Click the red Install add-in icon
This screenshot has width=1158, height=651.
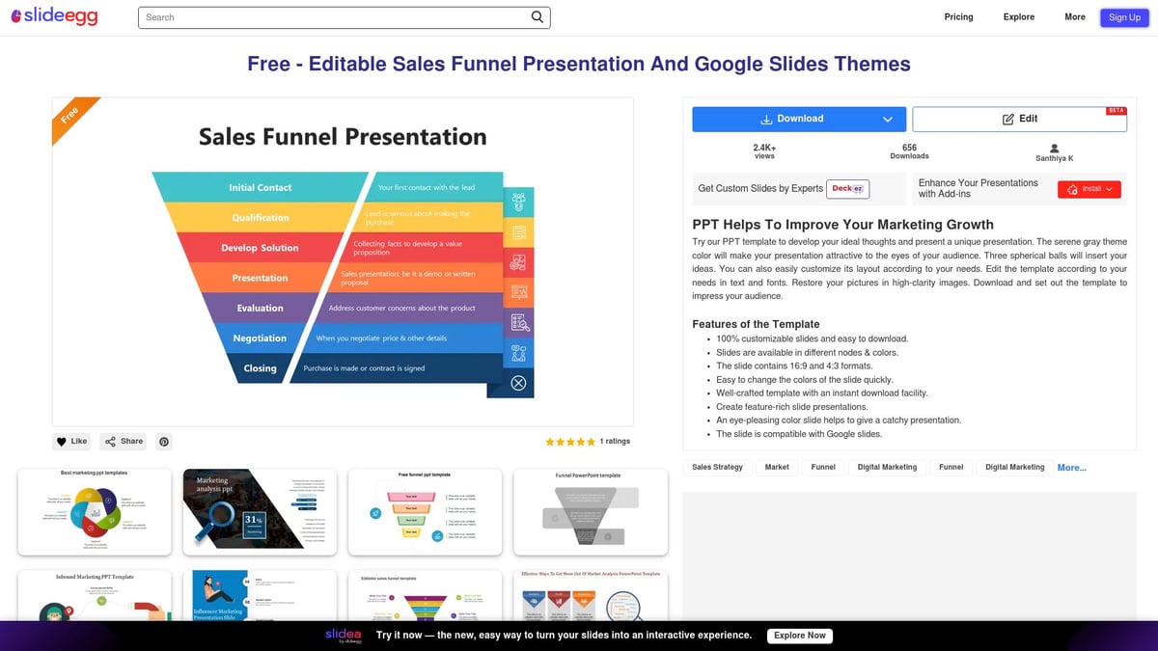point(1074,189)
